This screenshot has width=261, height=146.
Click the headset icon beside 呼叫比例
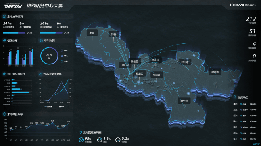[41, 41]
